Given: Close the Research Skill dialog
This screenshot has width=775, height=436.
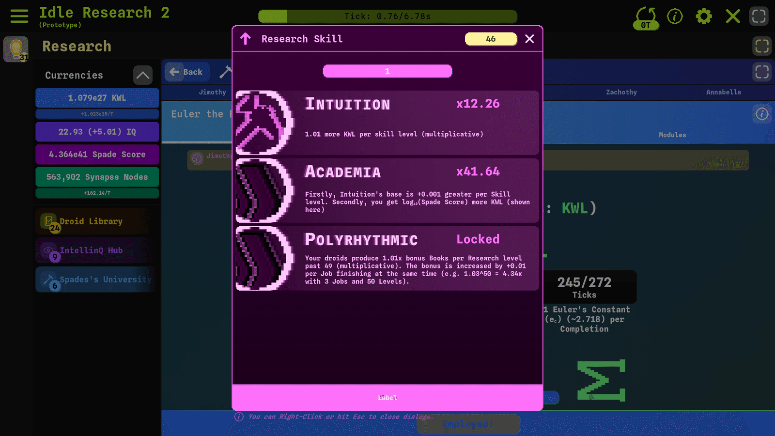Looking at the screenshot, I should click(529, 39).
